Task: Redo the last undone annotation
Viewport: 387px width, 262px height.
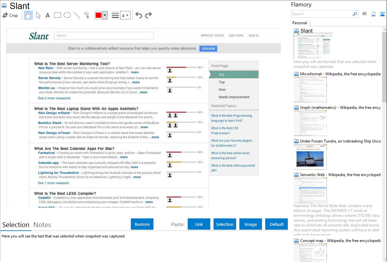Action: [148, 15]
